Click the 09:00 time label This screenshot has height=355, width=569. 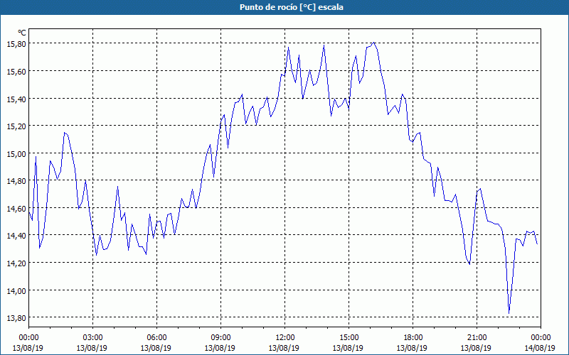[221, 338]
